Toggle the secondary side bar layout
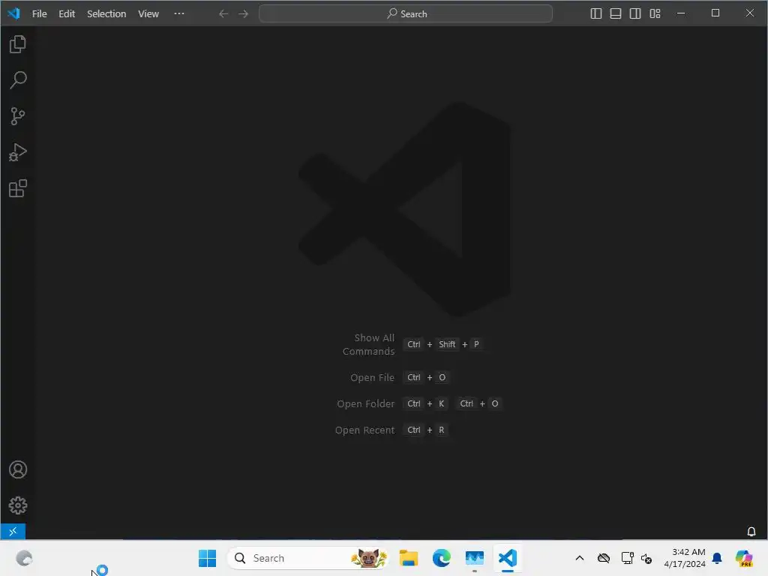 [x=635, y=13]
